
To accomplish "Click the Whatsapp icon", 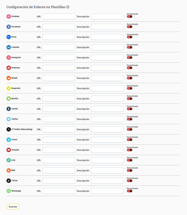I will pos(9,191).
